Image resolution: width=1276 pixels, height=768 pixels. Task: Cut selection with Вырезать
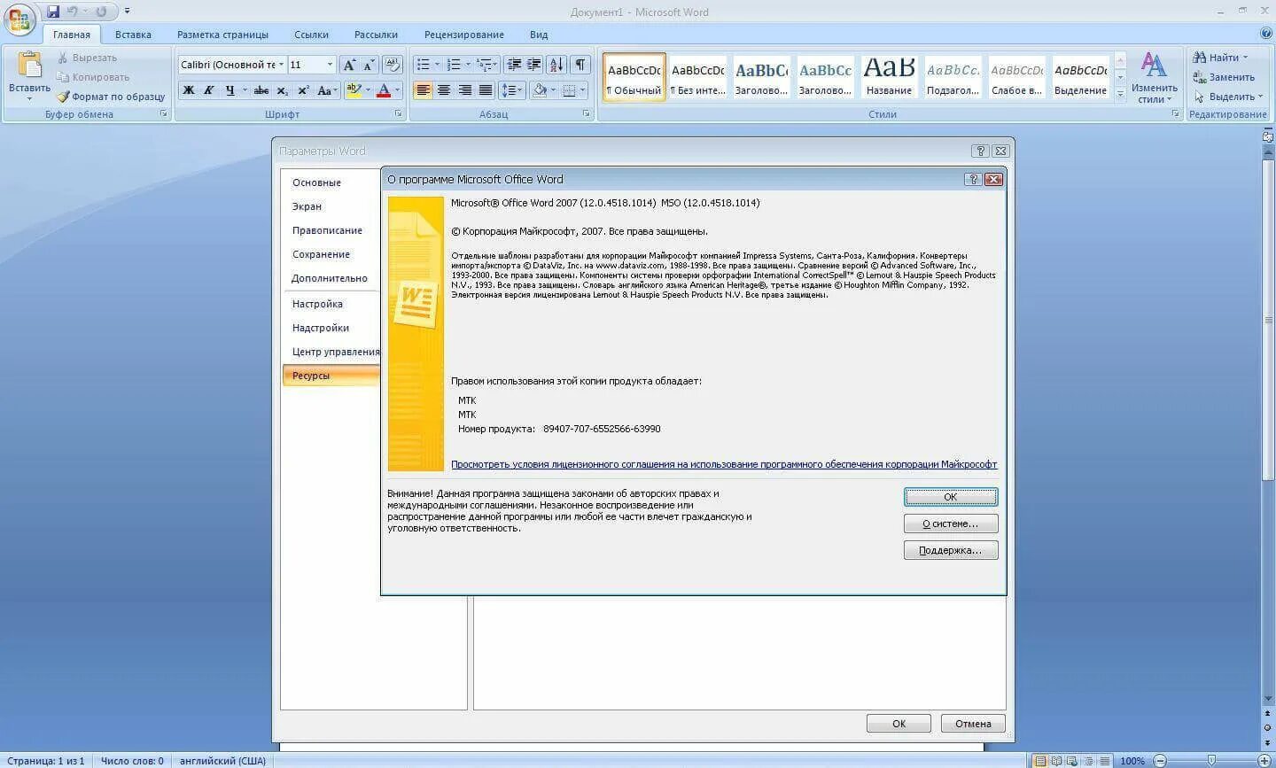(87, 58)
